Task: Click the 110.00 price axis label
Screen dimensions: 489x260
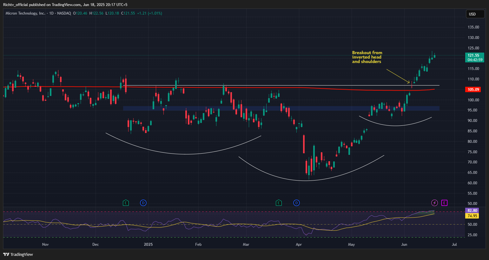Action: [473, 79]
